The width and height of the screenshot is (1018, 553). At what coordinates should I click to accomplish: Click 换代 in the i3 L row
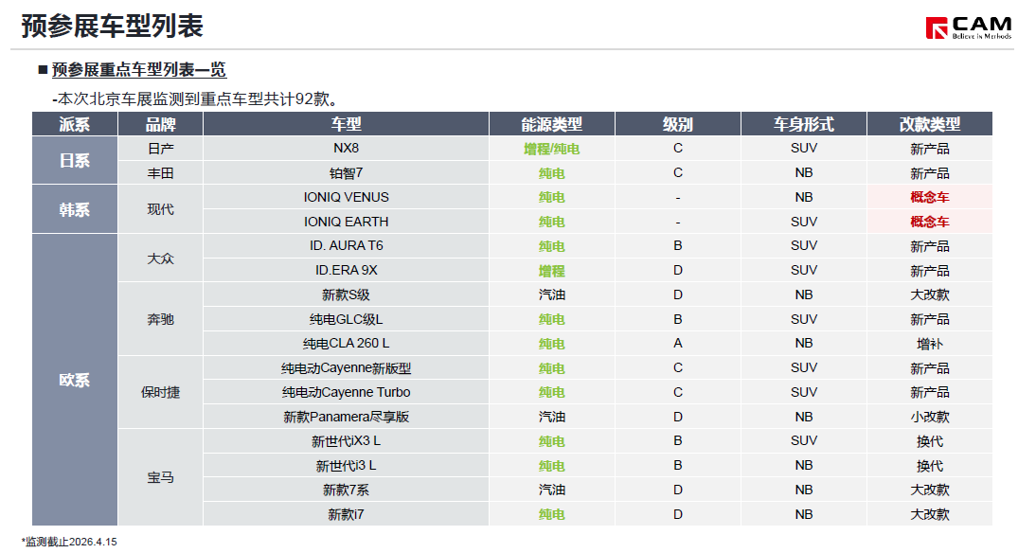click(930, 465)
